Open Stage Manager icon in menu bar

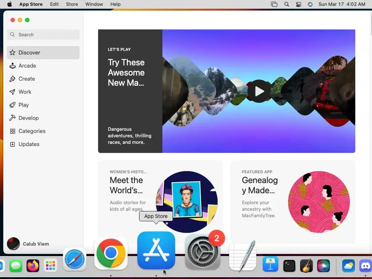[274, 4]
